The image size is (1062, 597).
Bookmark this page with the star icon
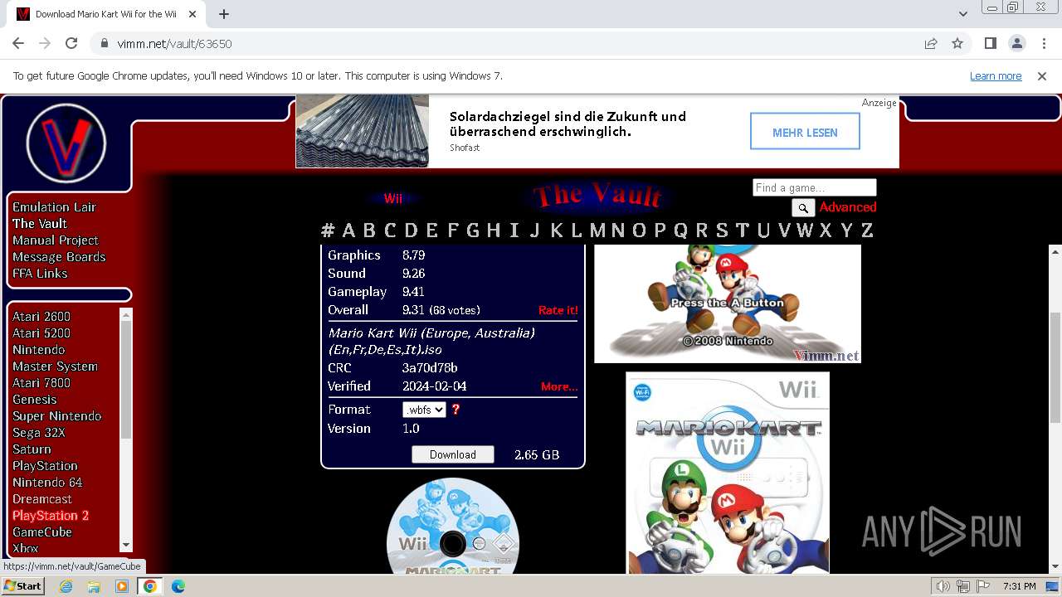(x=957, y=43)
